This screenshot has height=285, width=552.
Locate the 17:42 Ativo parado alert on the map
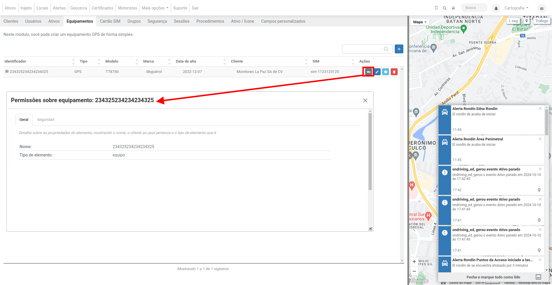point(539,190)
